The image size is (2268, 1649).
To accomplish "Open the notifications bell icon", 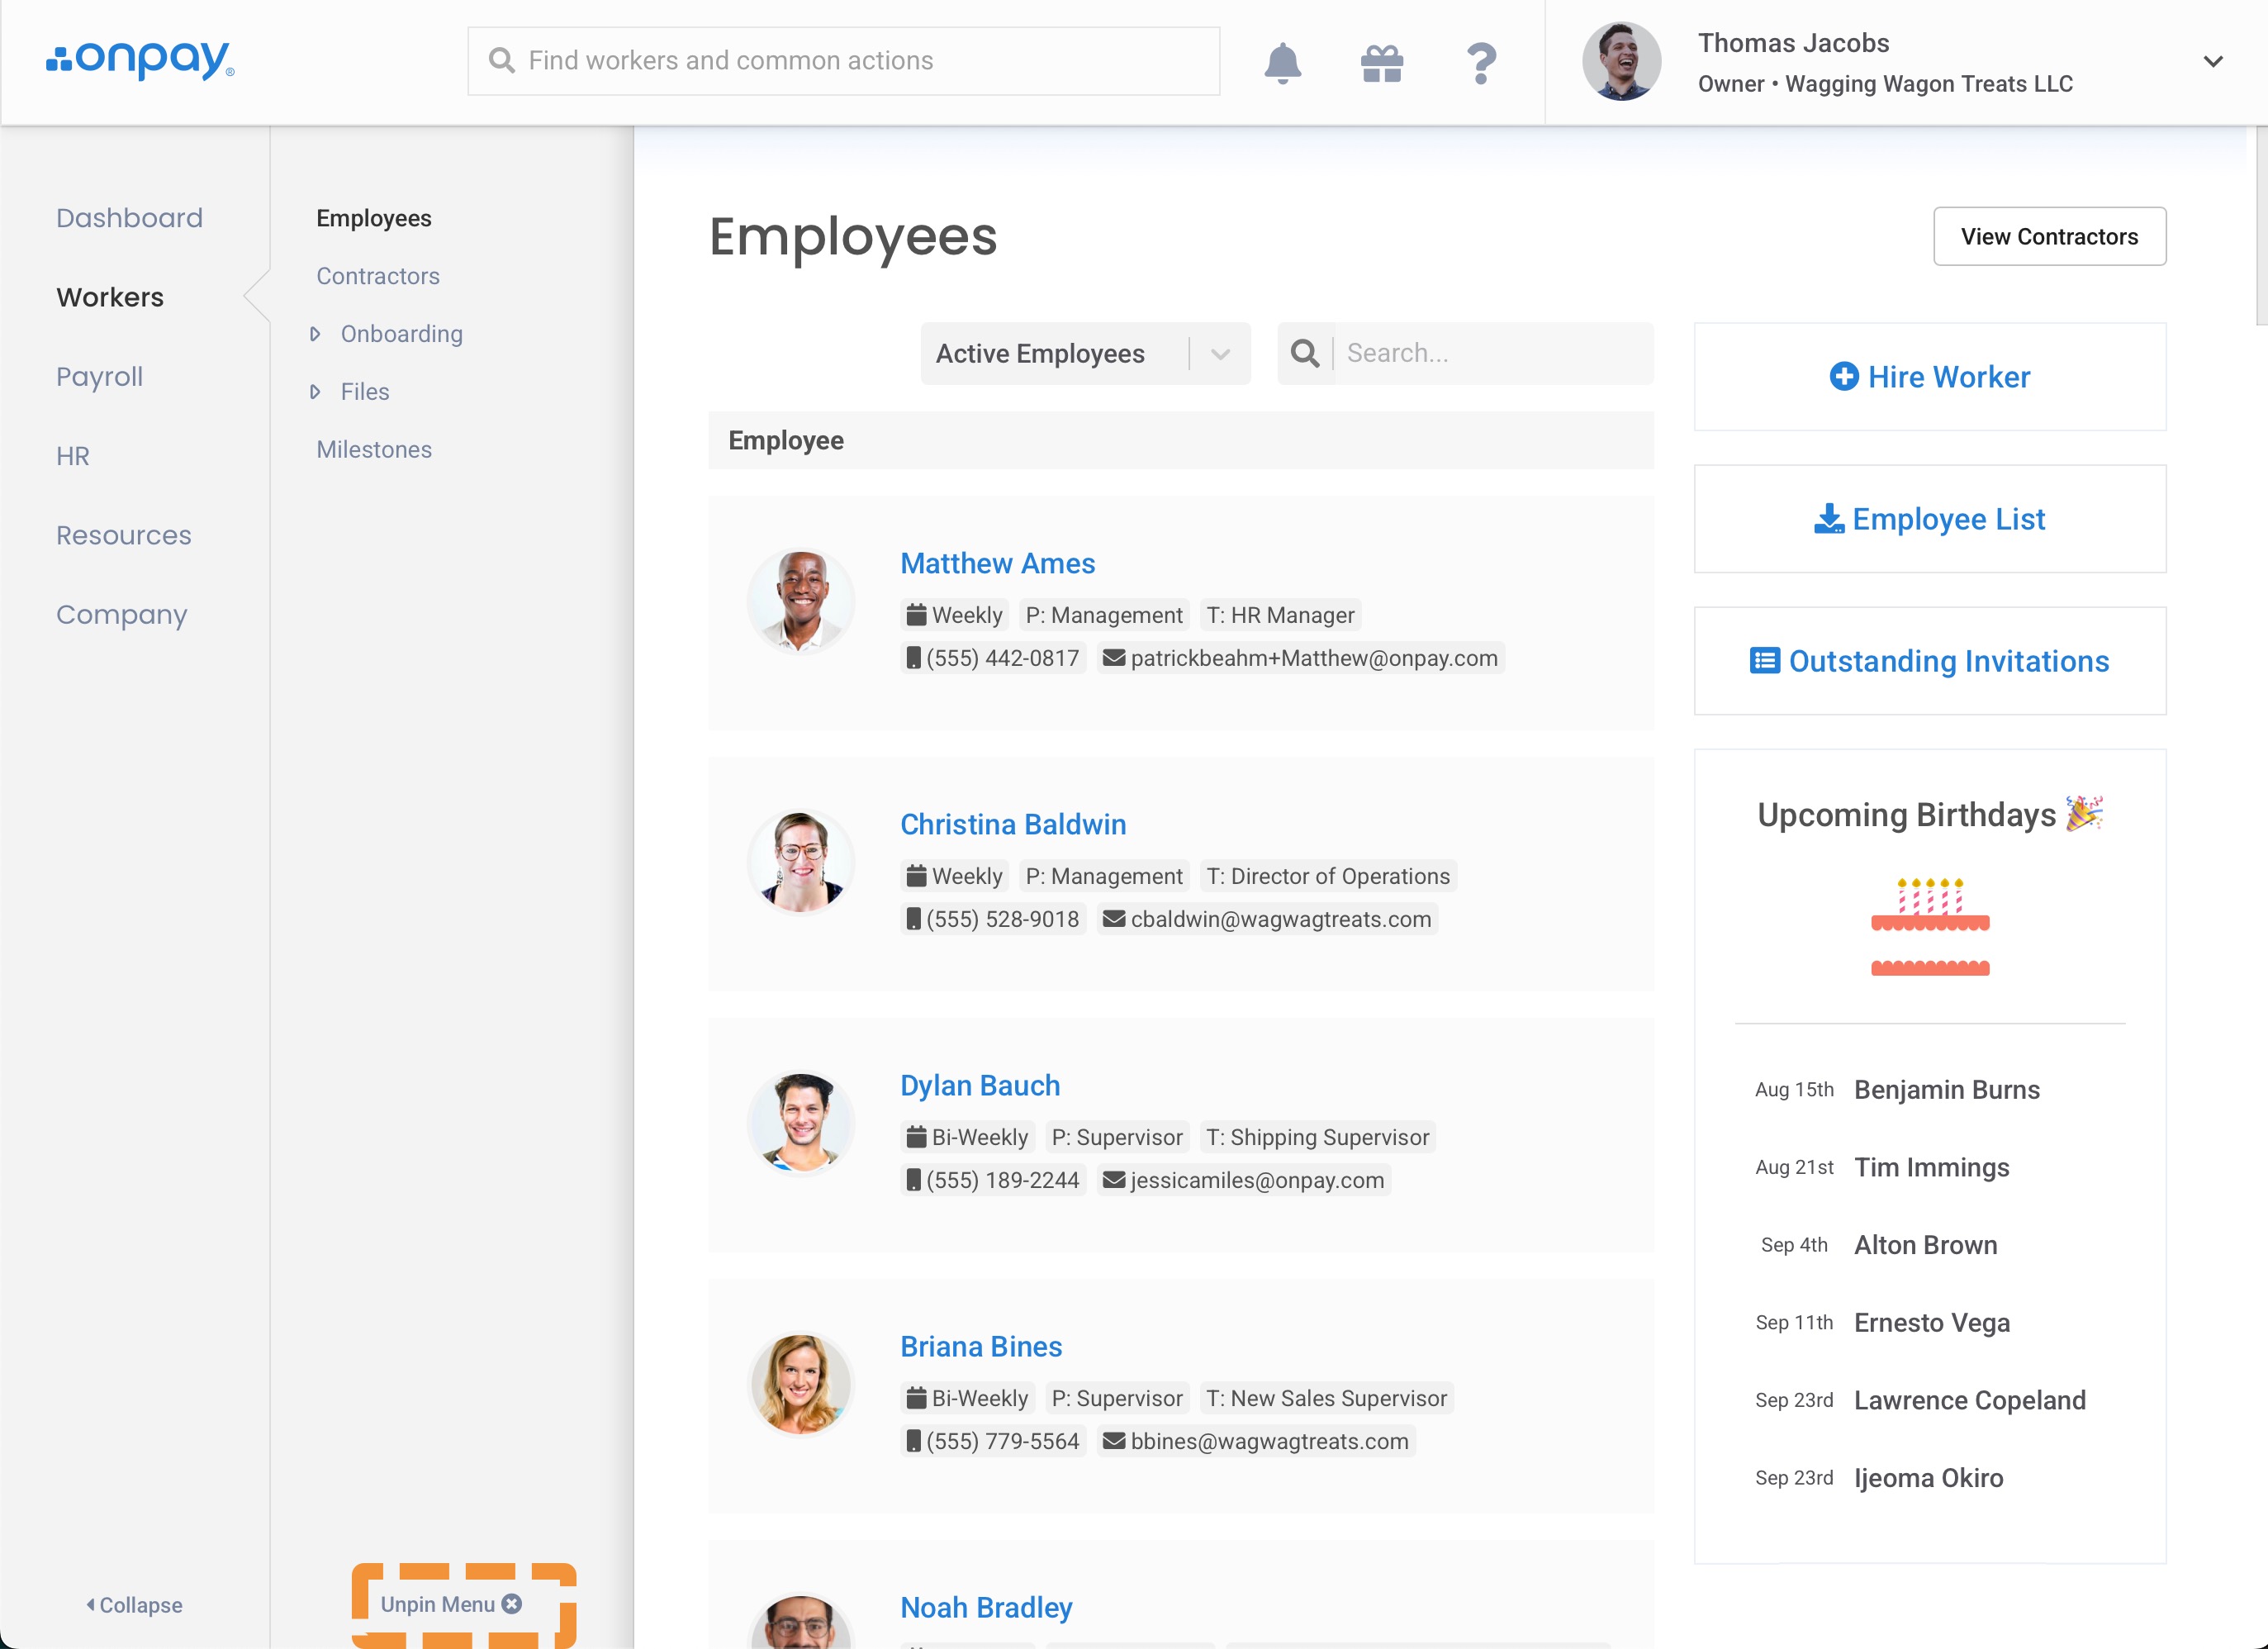I will (x=1282, y=62).
